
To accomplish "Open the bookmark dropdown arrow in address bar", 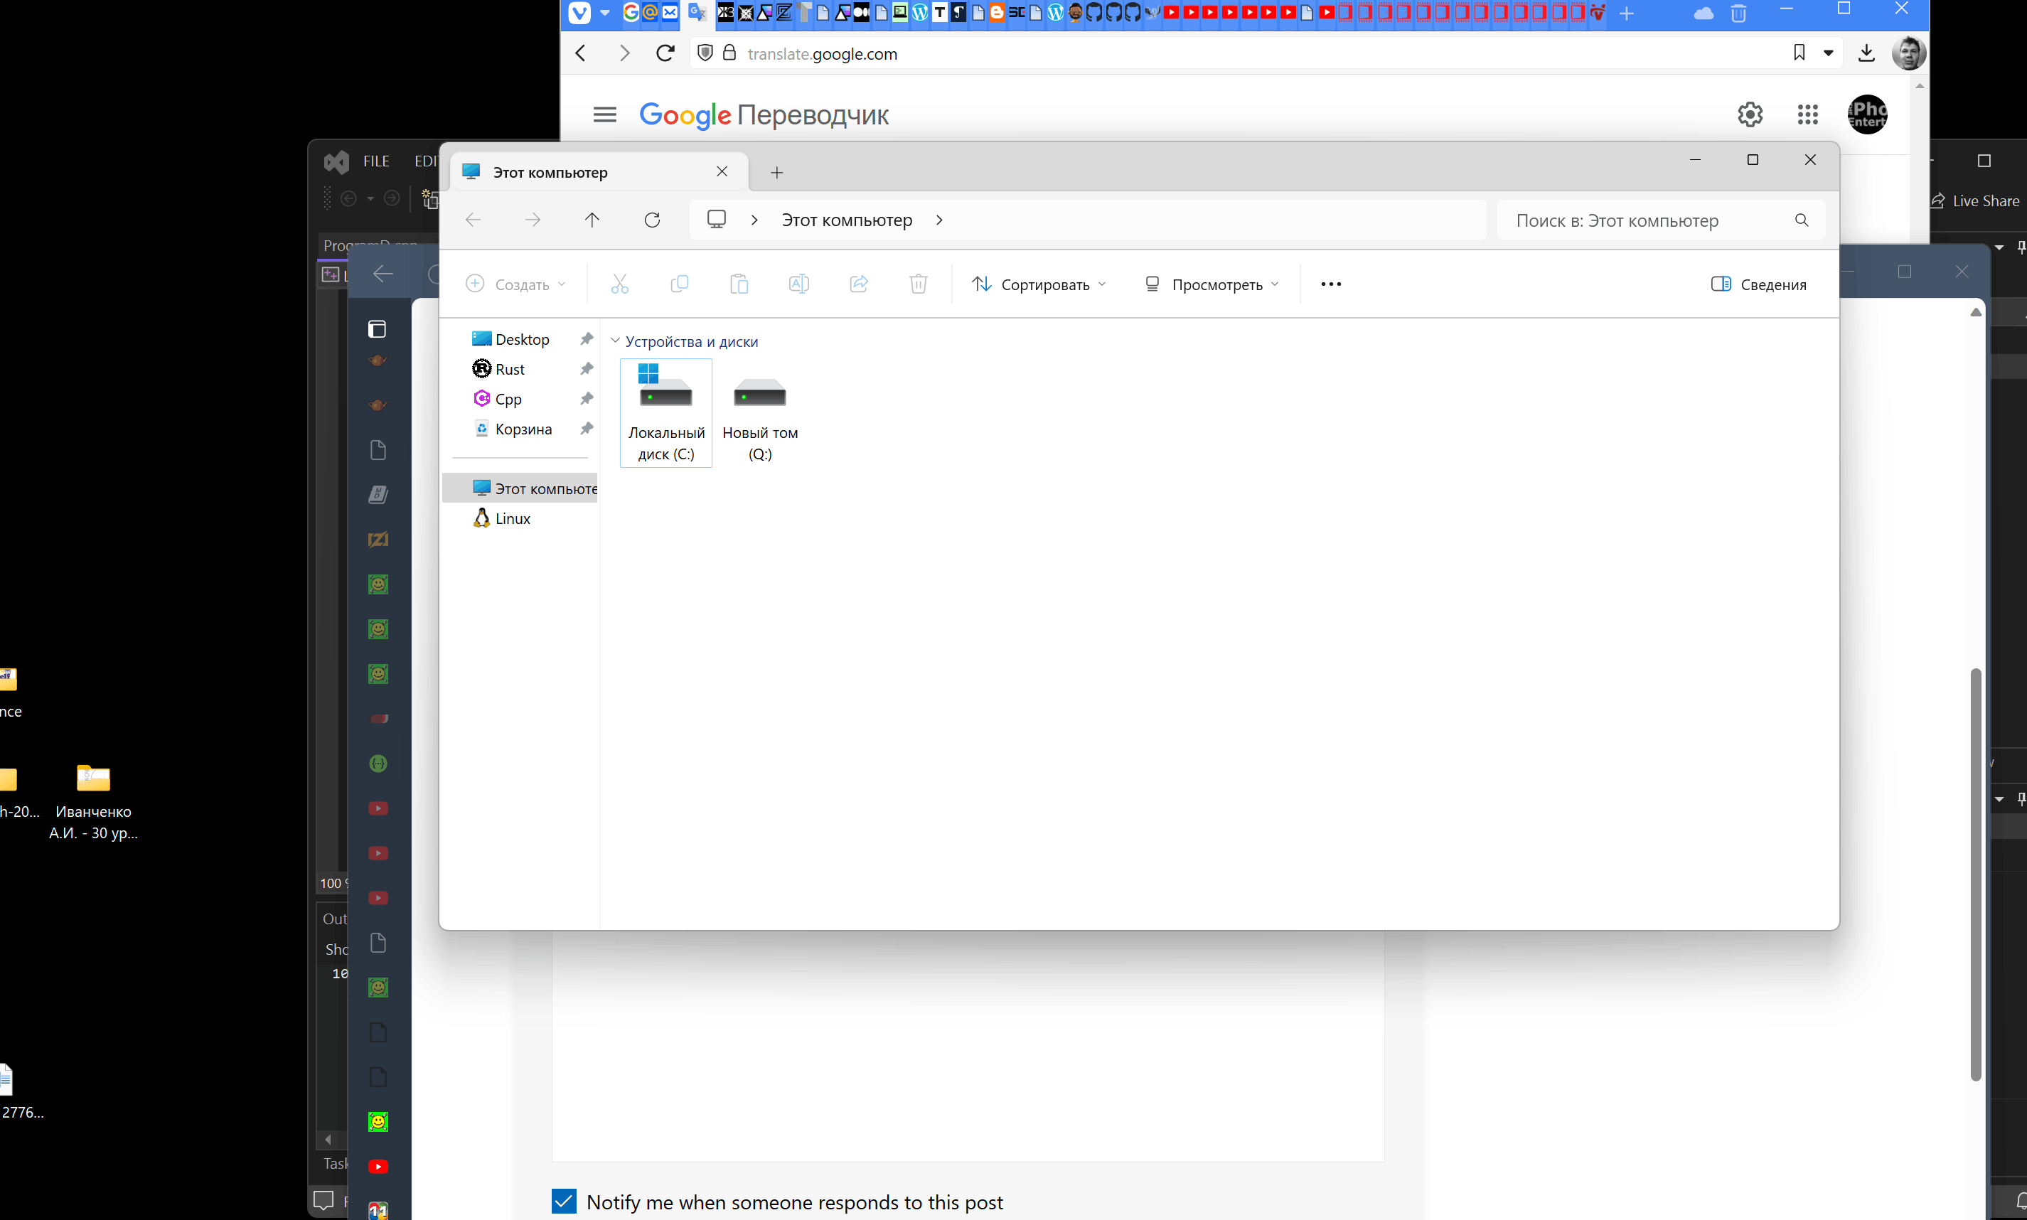I will point(1828,53).
